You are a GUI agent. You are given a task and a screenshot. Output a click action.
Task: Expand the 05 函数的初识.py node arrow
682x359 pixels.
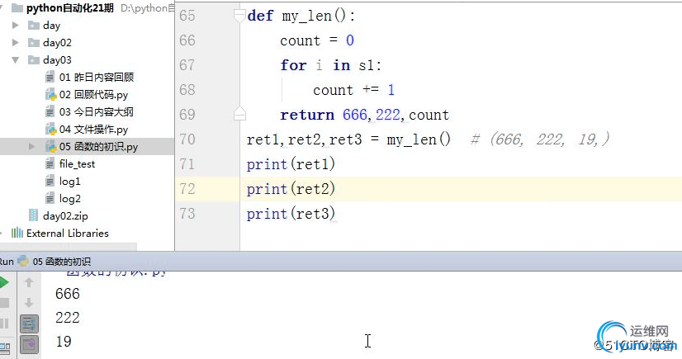(x=31, y=146)
